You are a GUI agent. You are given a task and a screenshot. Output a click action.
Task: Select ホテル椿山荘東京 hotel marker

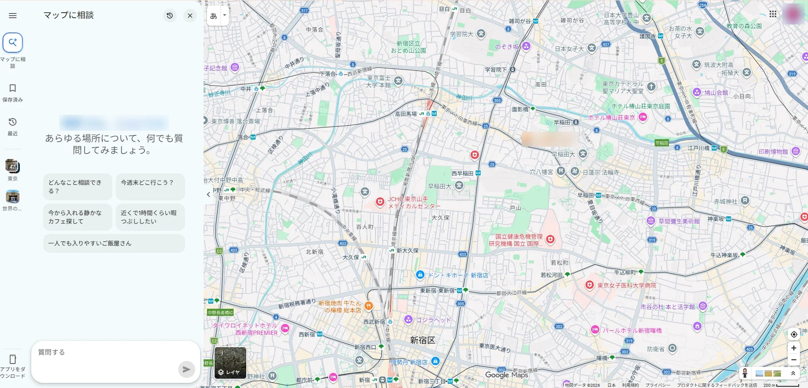pos(643,117)
